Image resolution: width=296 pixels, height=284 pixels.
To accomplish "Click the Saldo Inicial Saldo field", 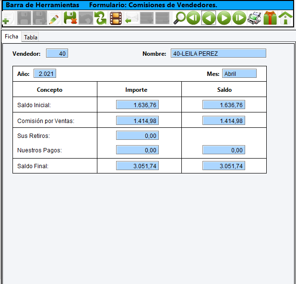I will coord(224,105).
